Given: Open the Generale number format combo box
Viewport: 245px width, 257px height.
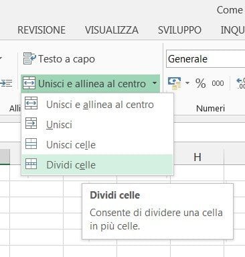Looking at the screenshot, I should 206,59.
